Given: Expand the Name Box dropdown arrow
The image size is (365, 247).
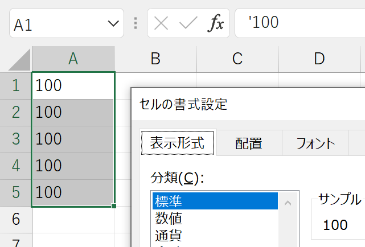Looking at the screenshot, I should (113, 23).
